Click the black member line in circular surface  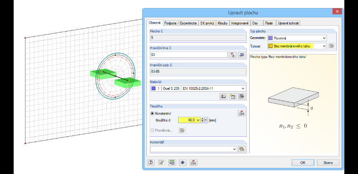click(115, 76)
